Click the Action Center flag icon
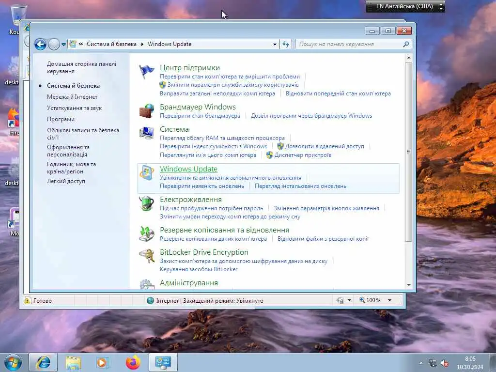Screen dimensions: 496x372 (x=146, y=72)
